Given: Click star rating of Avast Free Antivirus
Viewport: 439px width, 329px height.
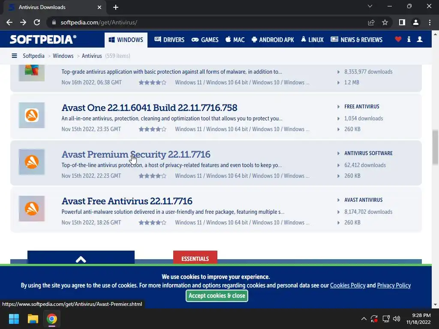Looking at the screenshot, I should tap(152, 223).
